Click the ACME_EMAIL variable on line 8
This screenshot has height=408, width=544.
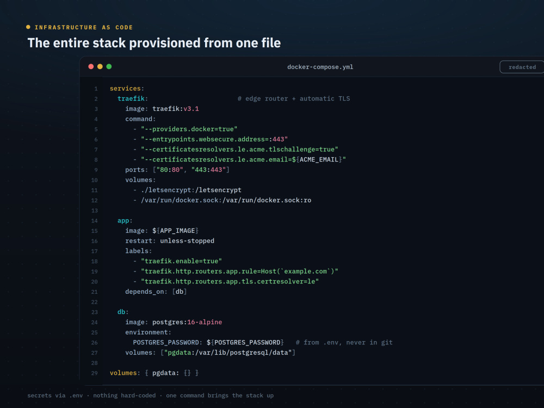click(x=319, y=159)
